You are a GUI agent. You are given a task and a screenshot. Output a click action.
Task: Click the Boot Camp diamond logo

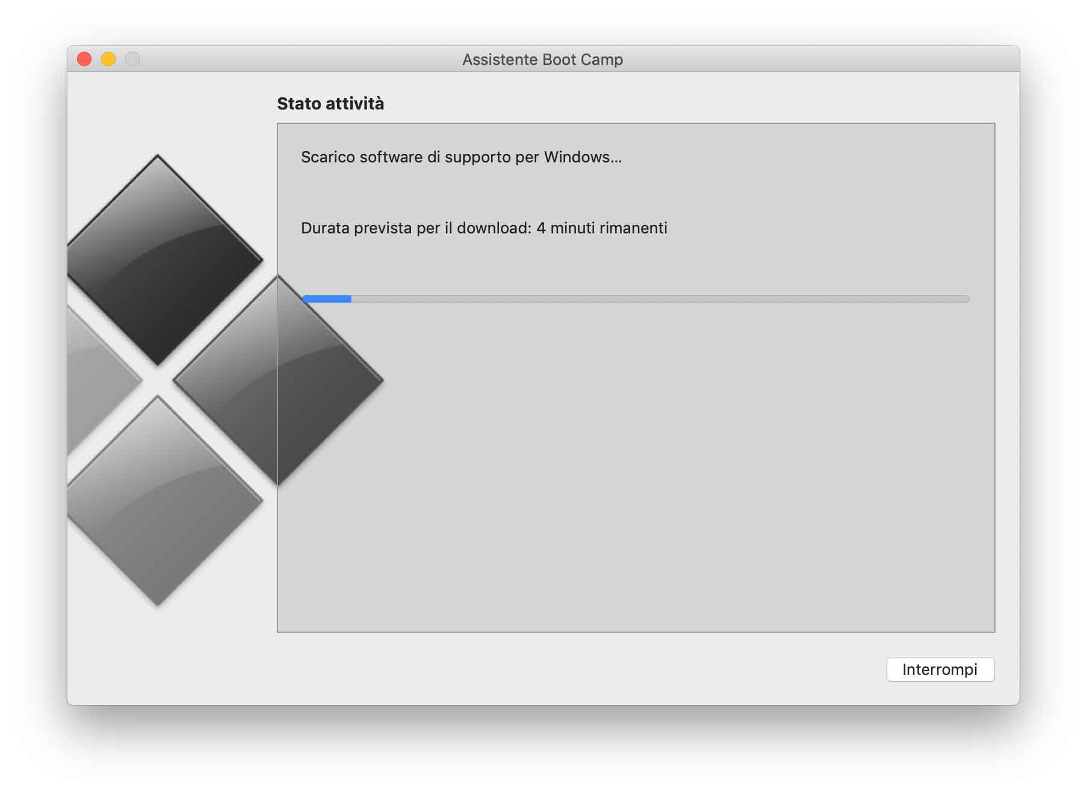pos(225,380)
